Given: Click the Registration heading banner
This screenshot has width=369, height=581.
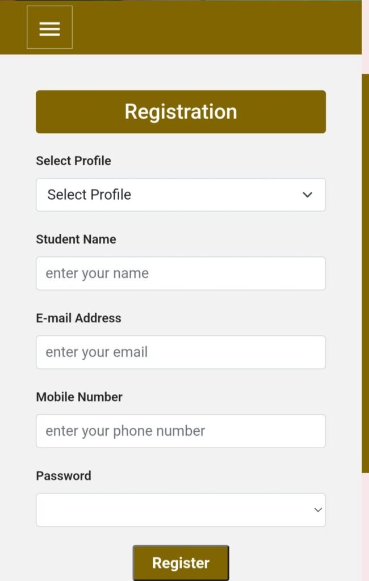Looking at the screenshot, I should [181, 112].
